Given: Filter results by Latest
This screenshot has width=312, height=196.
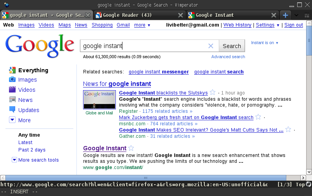Looking at the screenshot, I should pos(25,143).
